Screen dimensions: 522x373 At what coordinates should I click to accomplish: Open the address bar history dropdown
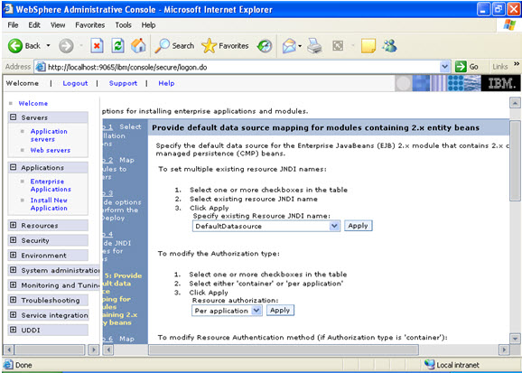444,67
